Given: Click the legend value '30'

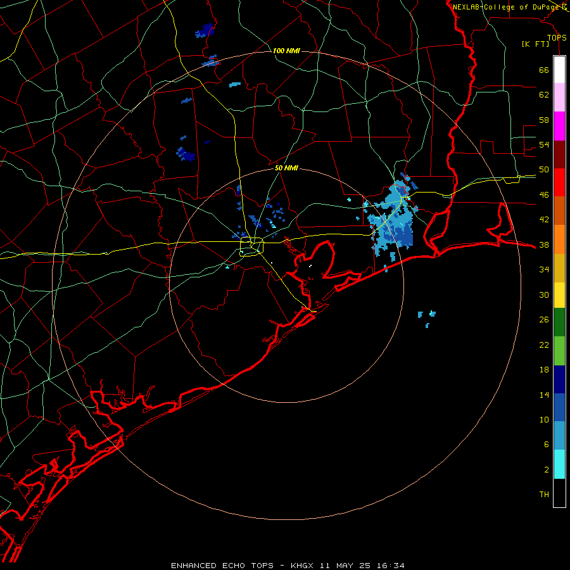Looking at the screenshot, I should click(544, 294).
